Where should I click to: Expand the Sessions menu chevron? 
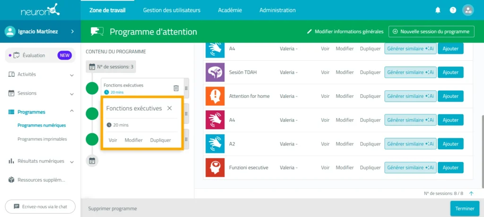[72, 94]
